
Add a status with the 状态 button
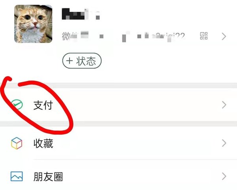[82, 61]
